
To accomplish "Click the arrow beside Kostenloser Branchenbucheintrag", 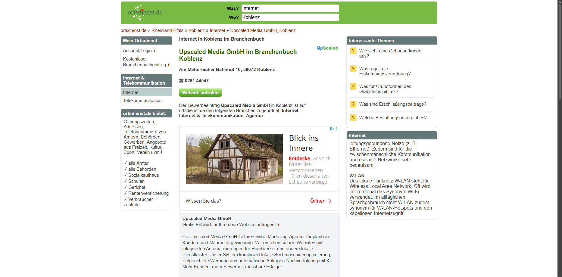I will (169, 65).
